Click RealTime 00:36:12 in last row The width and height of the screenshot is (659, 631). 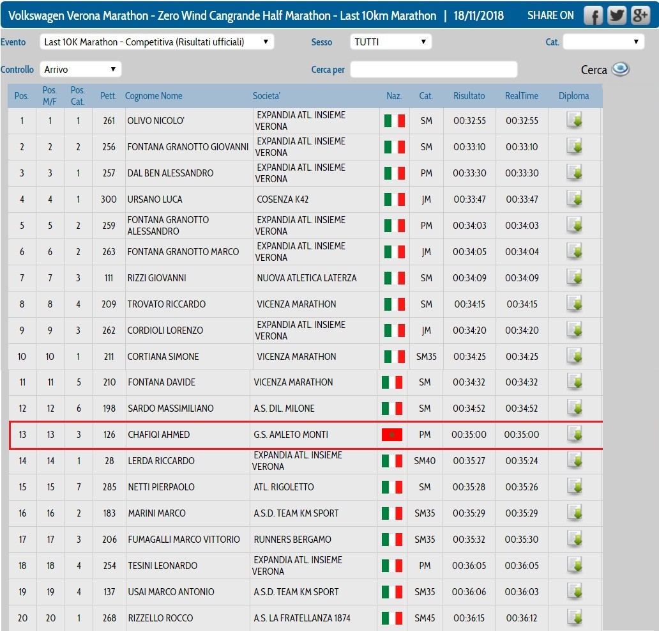(522, 618)
